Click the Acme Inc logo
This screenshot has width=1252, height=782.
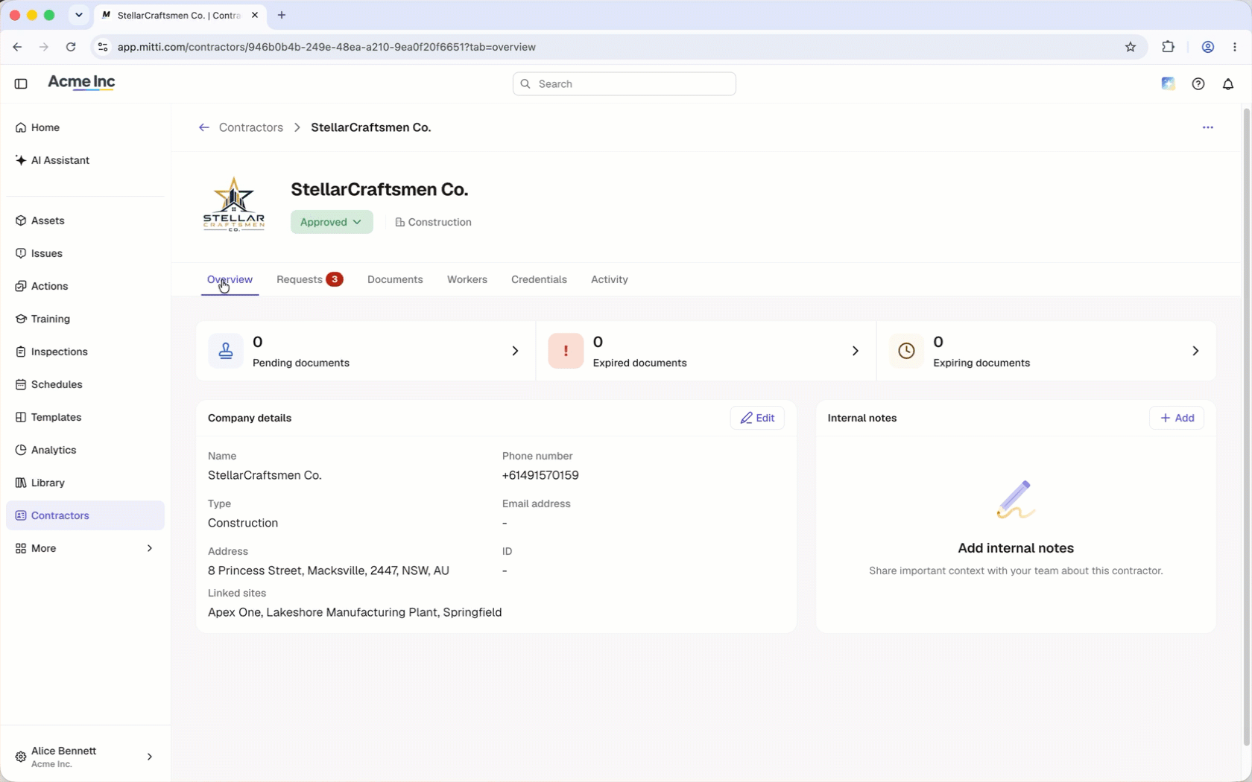(x=81, y=83)
